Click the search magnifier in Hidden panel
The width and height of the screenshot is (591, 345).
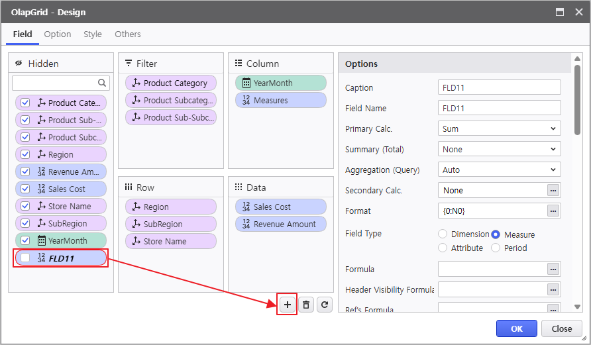[x=102, y=83]
